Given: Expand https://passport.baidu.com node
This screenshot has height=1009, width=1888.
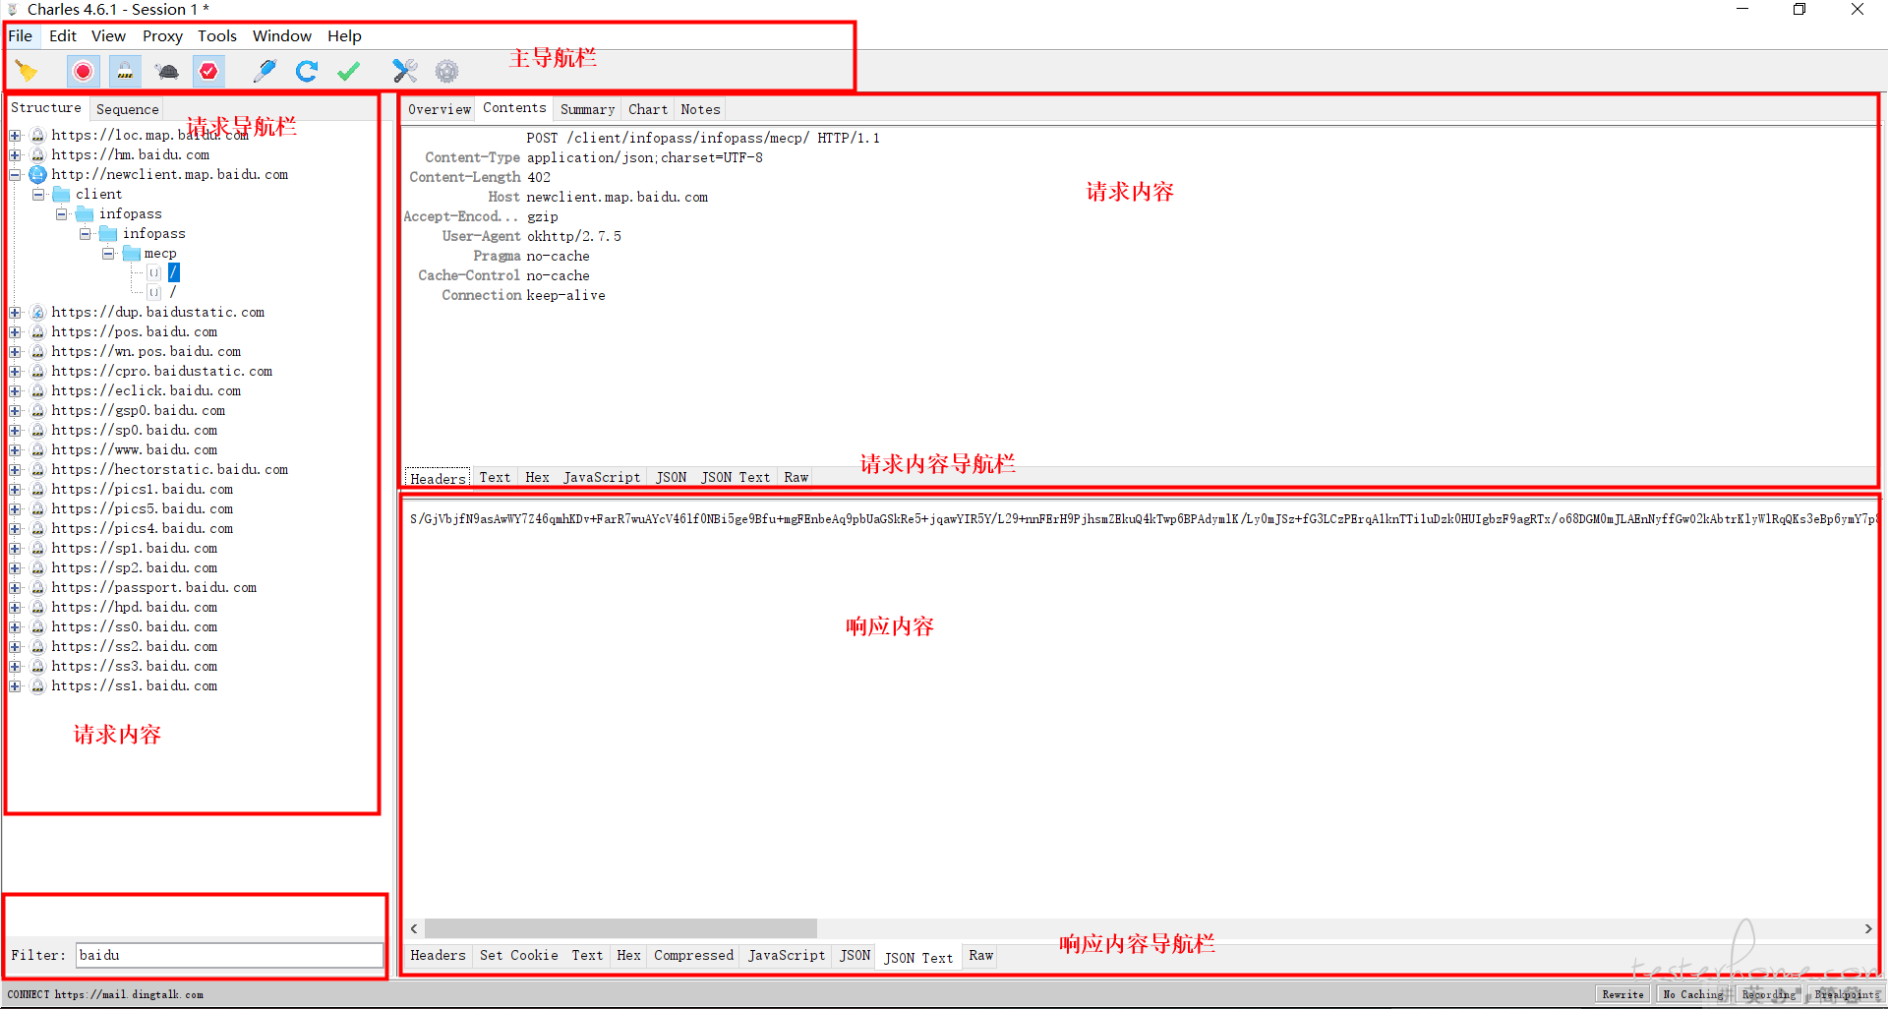Looking at the screenshot, I should click(15, 587).
